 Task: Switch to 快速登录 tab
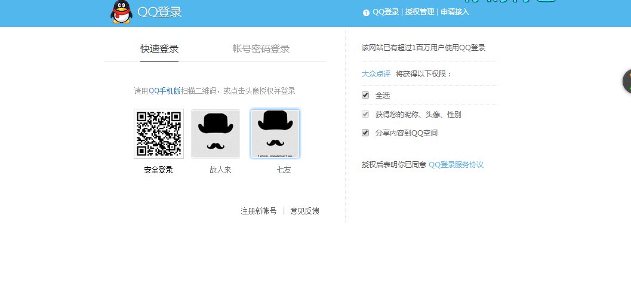159,49
